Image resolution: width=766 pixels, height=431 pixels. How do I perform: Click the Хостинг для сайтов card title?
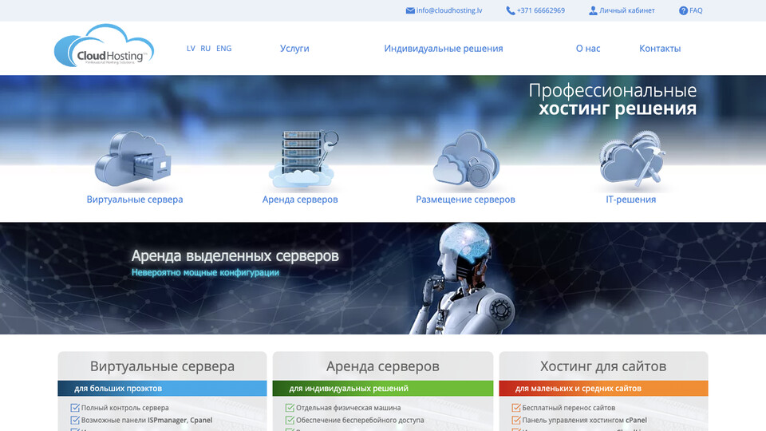click(603, 366)
